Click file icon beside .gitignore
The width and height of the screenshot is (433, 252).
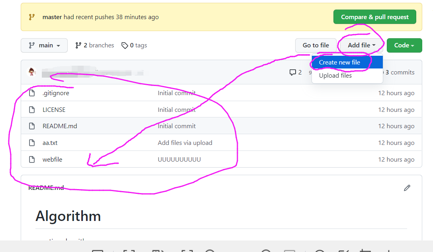(x=32, y=93)
